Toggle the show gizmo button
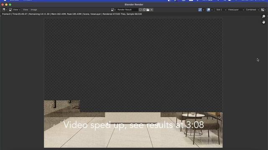 point(200,10)
